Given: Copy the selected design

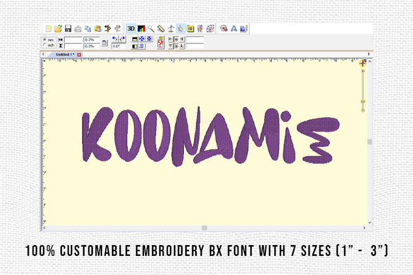Looking at the screenshot, I should (x=88, y=28).
